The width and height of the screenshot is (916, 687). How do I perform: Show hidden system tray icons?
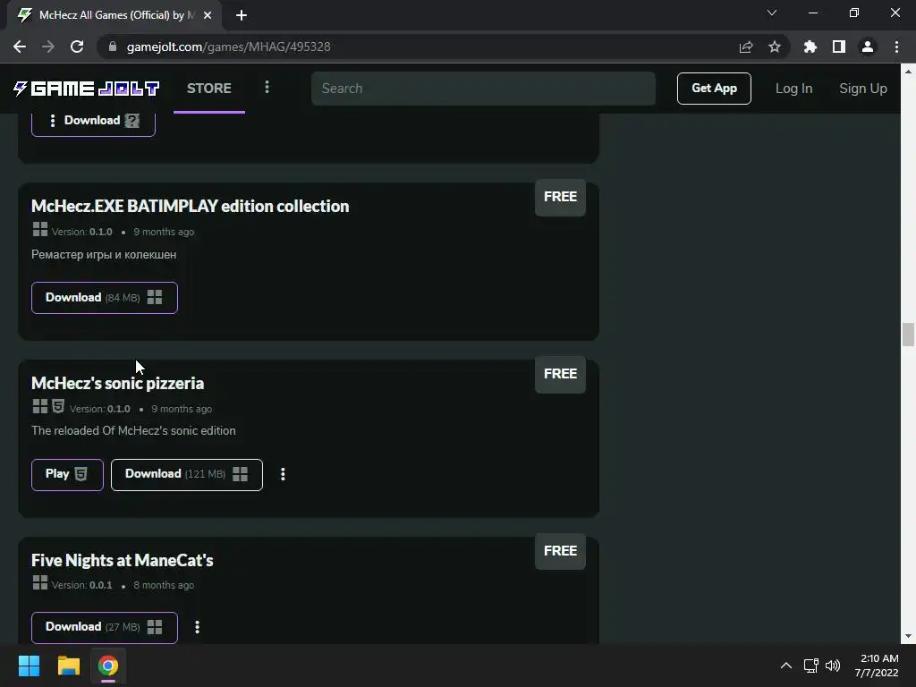pos(786,666)
